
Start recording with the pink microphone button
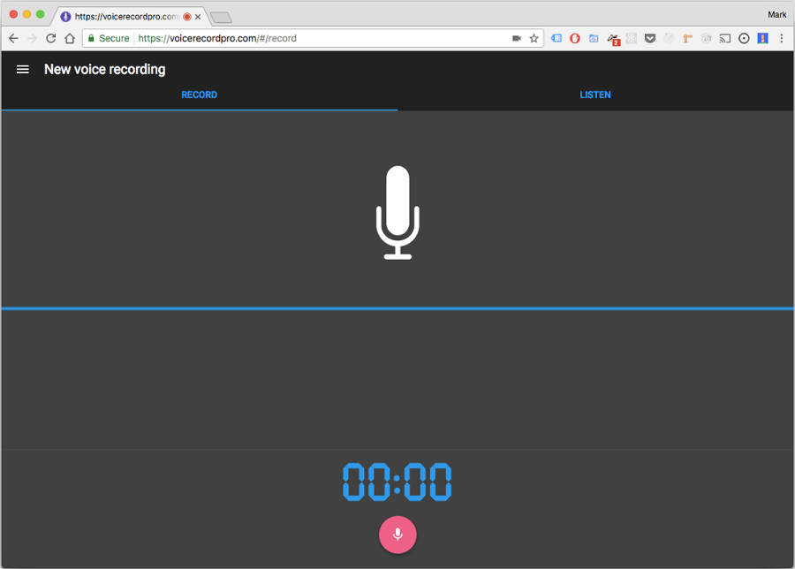point(397,535)
